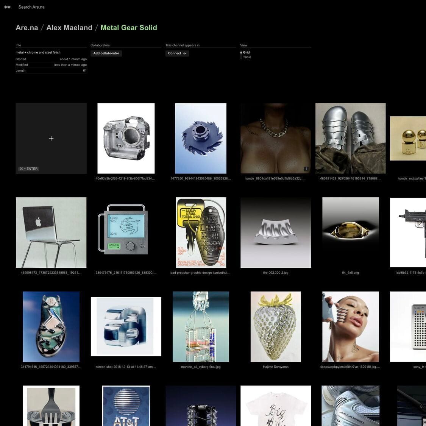This screenshot has height=426, width=426.
Task: Click the Connect button
Action: 177,53
